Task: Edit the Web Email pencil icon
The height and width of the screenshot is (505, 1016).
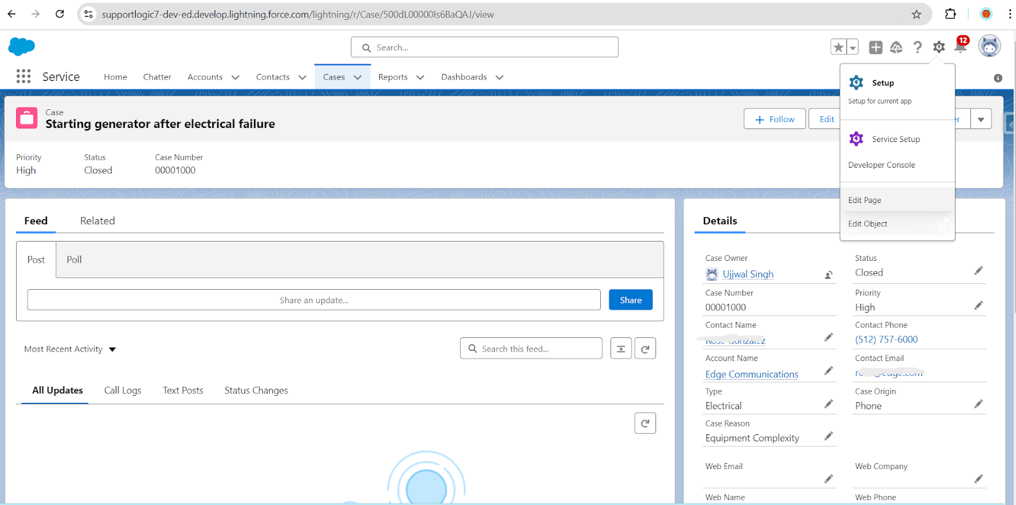Action: [x=828, y=479]
